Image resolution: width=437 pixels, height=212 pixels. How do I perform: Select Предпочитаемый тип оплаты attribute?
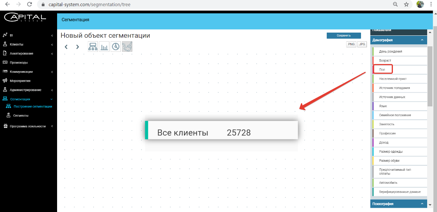(400, 172)
